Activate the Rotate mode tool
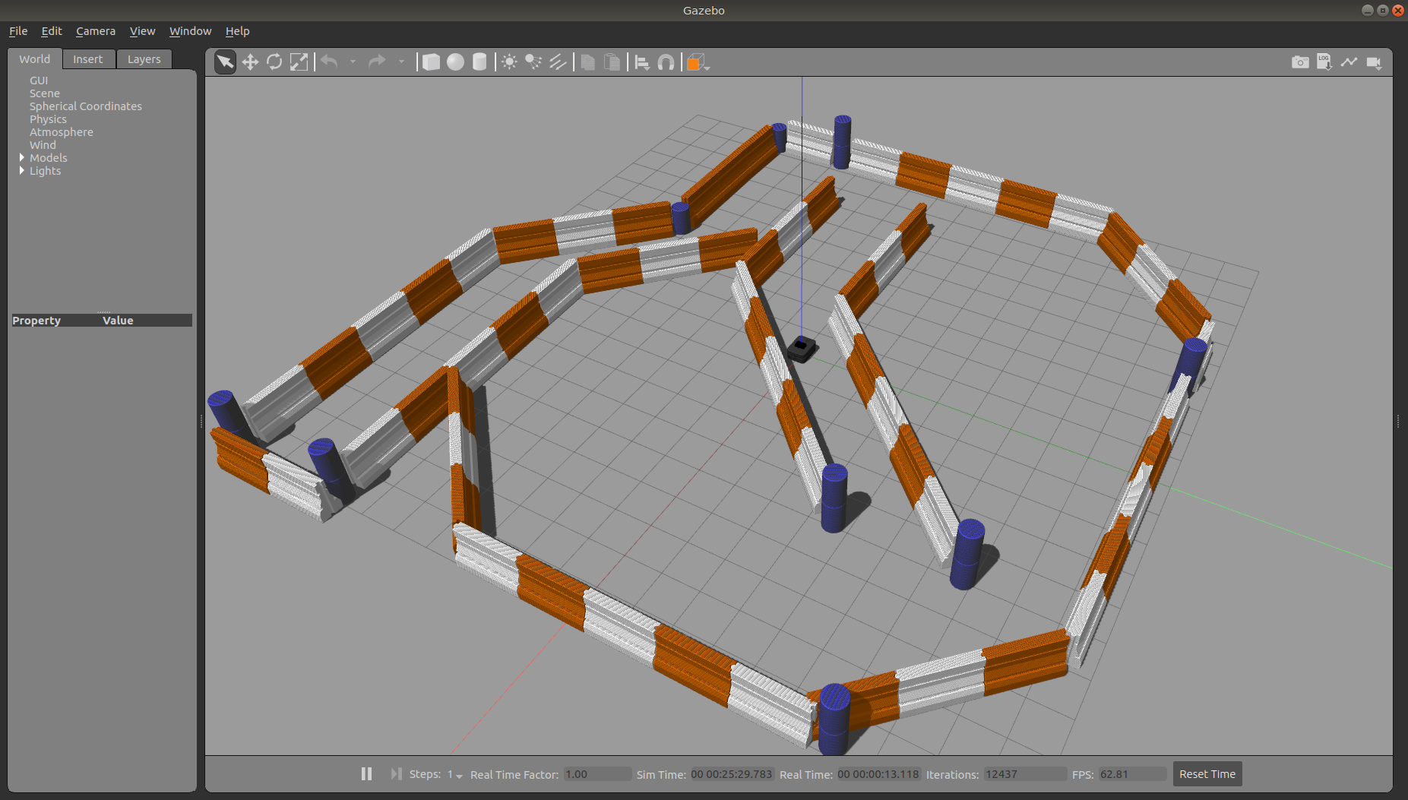1408x800 pixels. coord(274,62)
